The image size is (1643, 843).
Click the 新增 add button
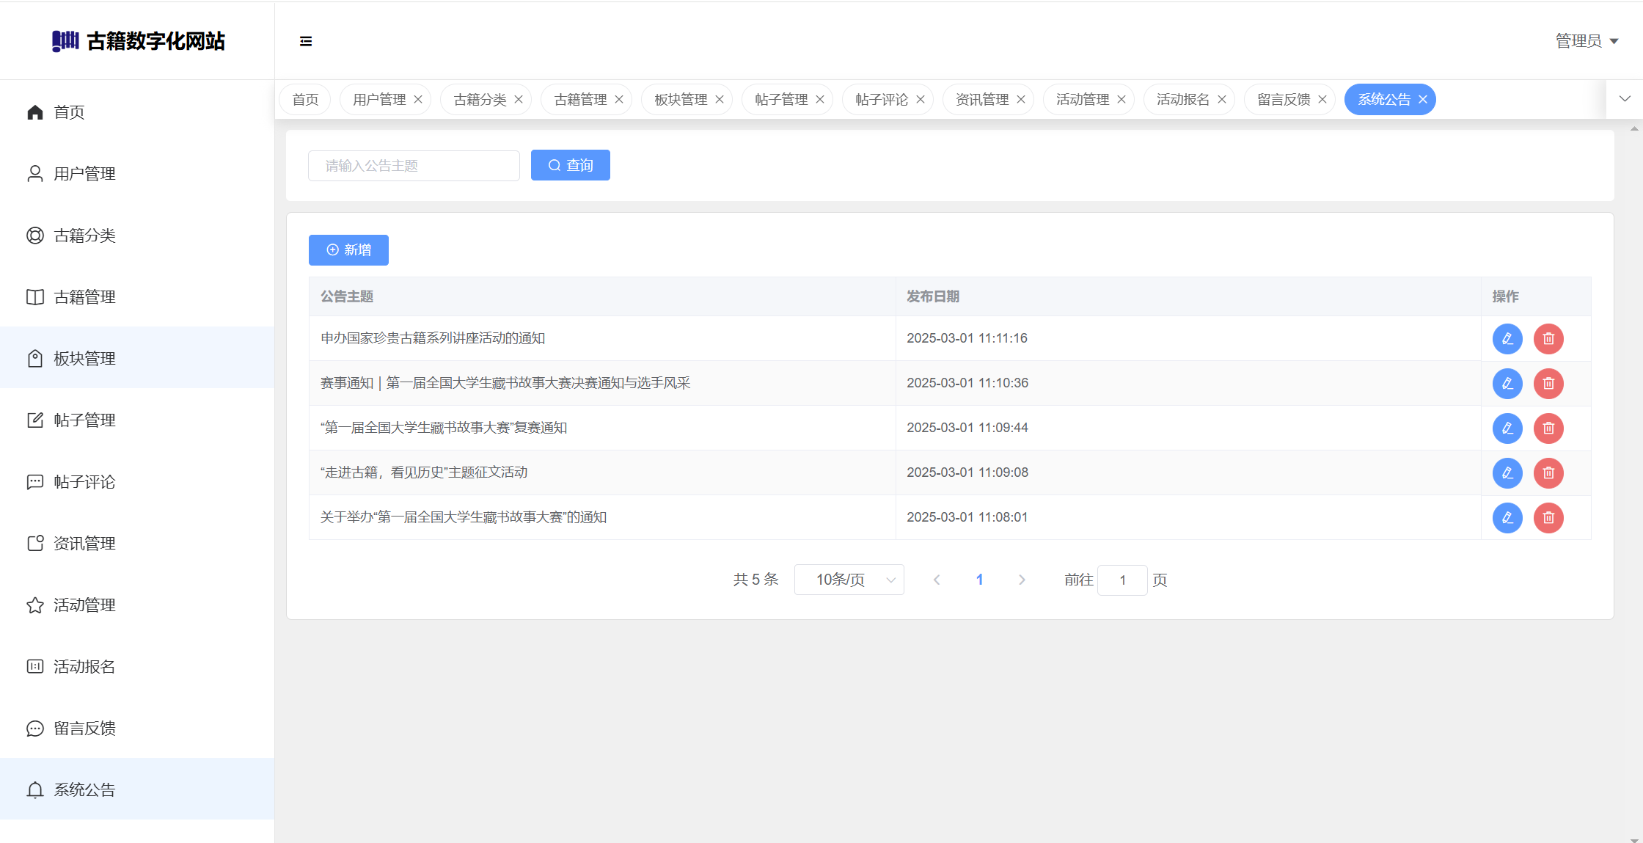click(348, 250)
